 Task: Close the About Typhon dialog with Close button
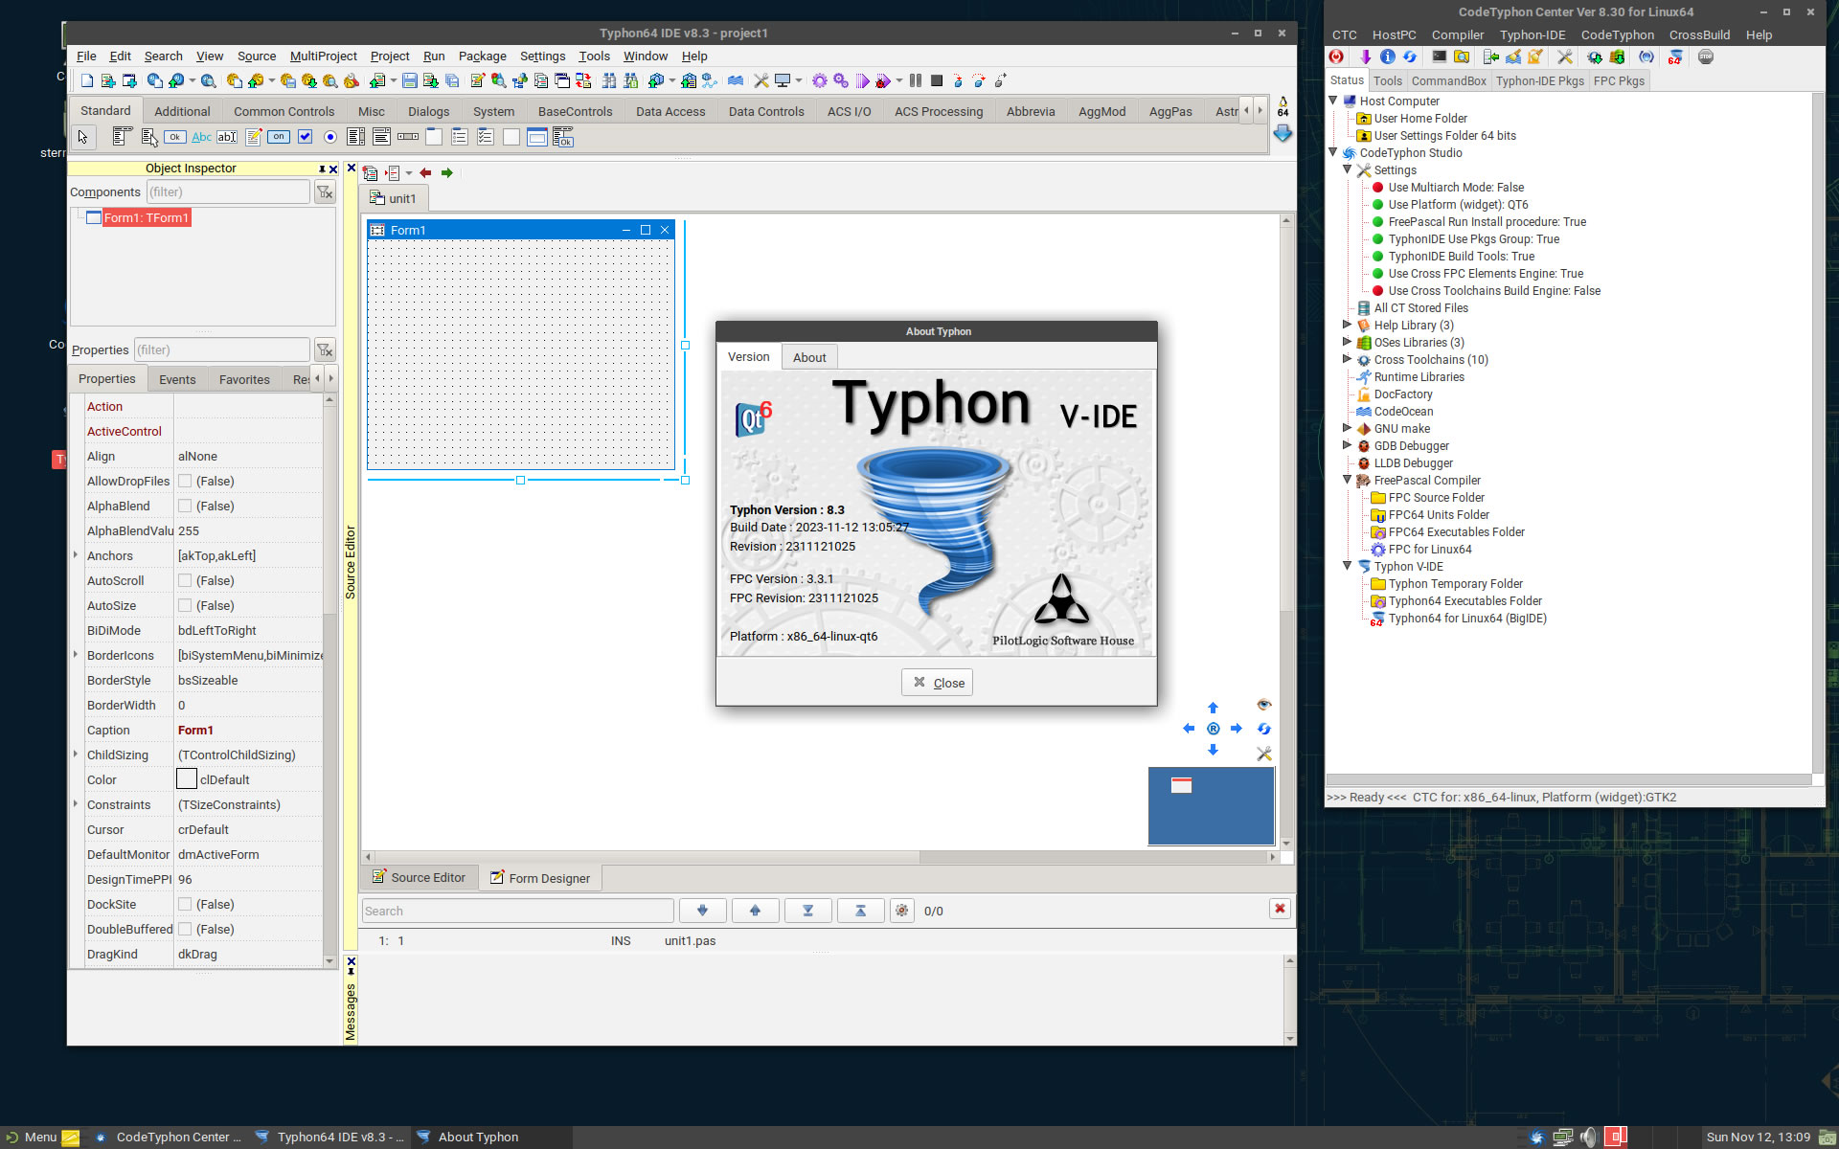click(x=937, y=683)
